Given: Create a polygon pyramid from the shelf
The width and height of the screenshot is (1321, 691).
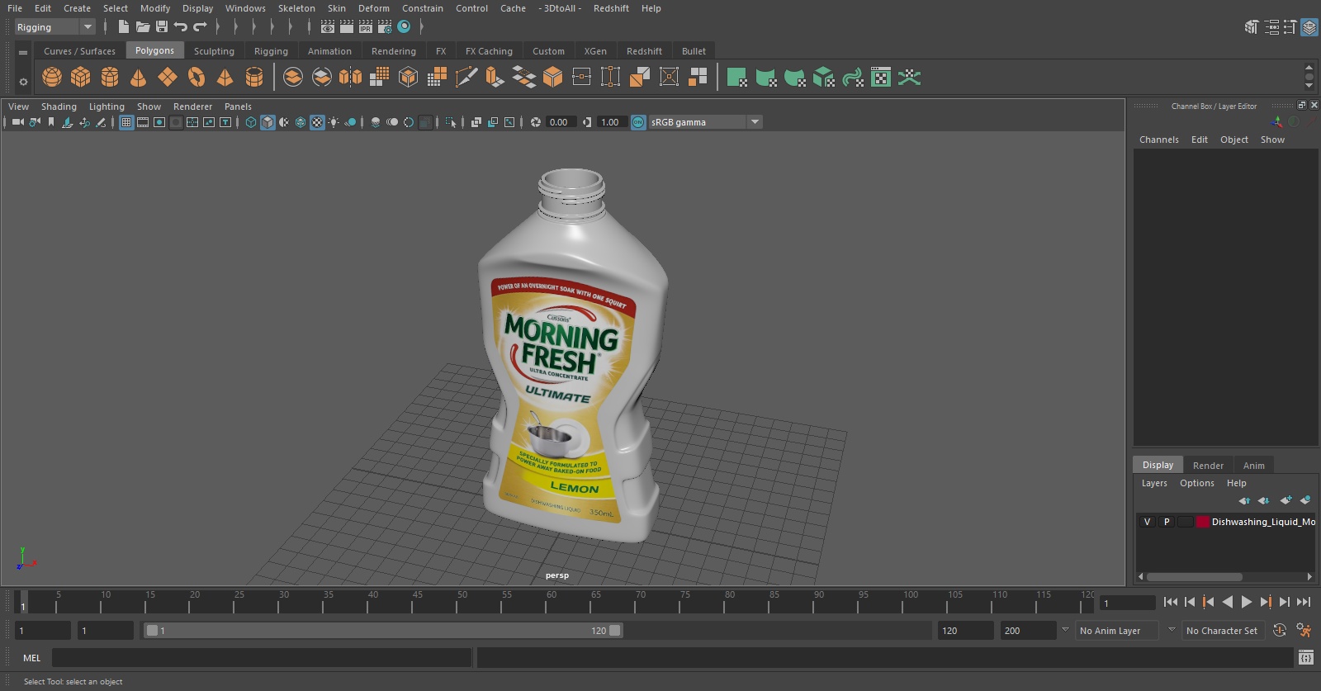Looking at the screenshot, I should (225, 78).
